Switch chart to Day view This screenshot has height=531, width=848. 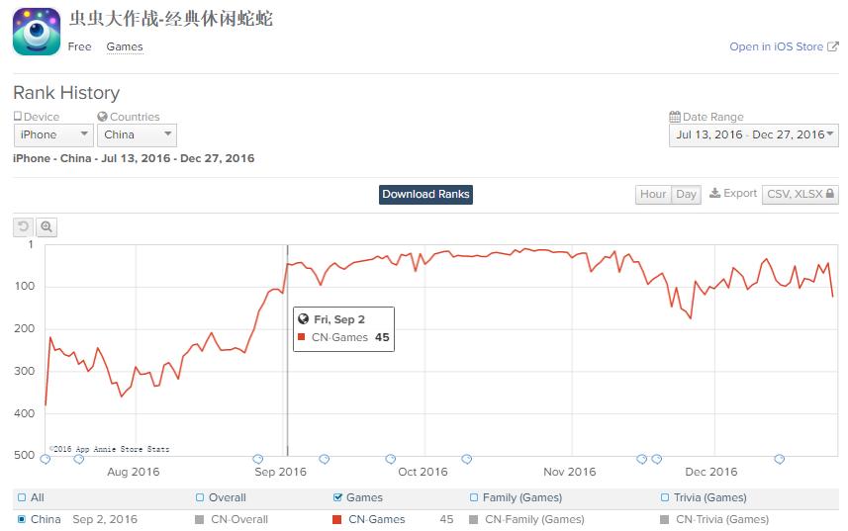coord(686,195)
